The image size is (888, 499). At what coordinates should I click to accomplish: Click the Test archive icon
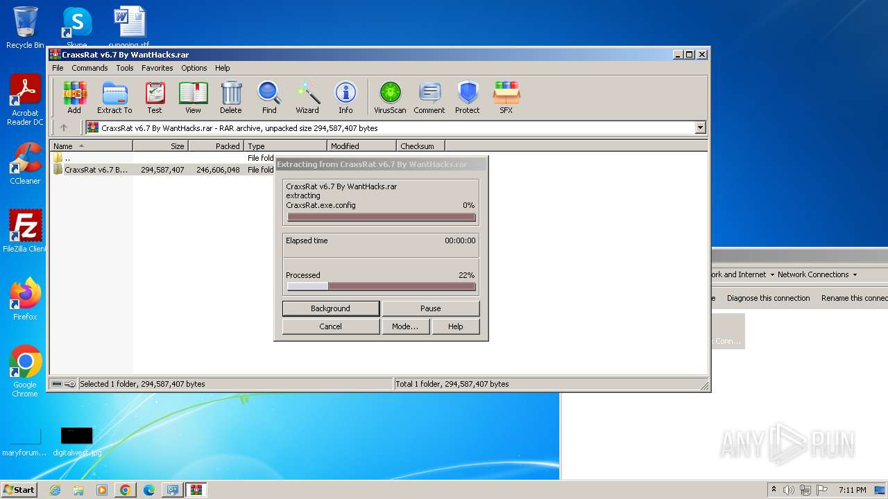click(x=155, y=97)
